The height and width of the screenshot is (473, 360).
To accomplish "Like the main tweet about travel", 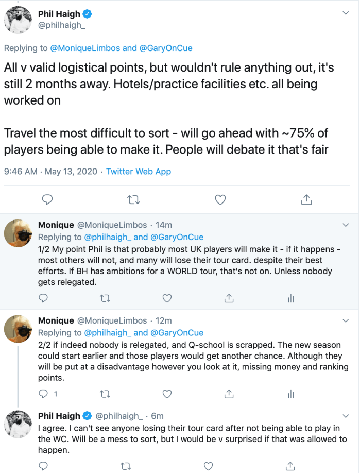I will [220, 199].
